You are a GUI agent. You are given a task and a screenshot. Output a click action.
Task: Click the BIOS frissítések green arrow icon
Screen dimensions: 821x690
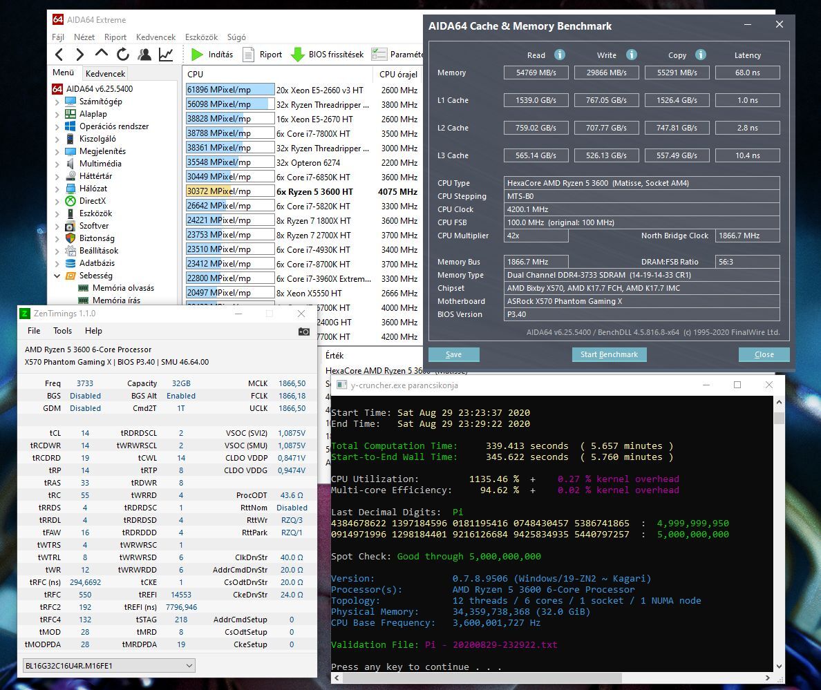click(298, 55)
